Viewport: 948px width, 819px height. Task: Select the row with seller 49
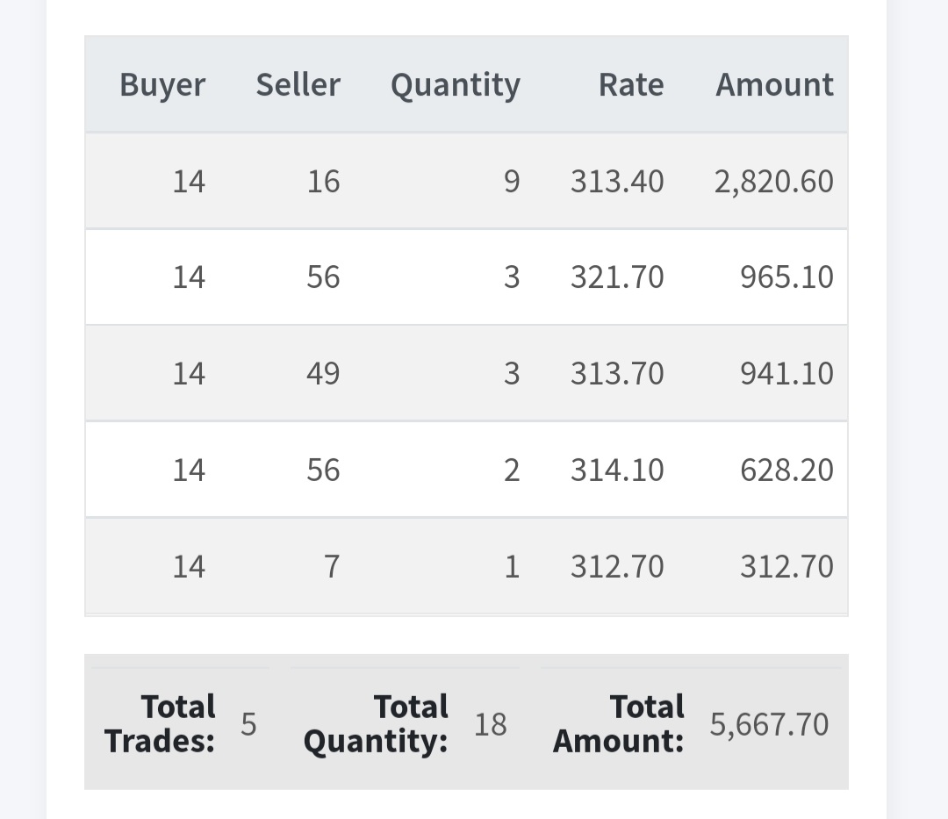coord(466,374)
